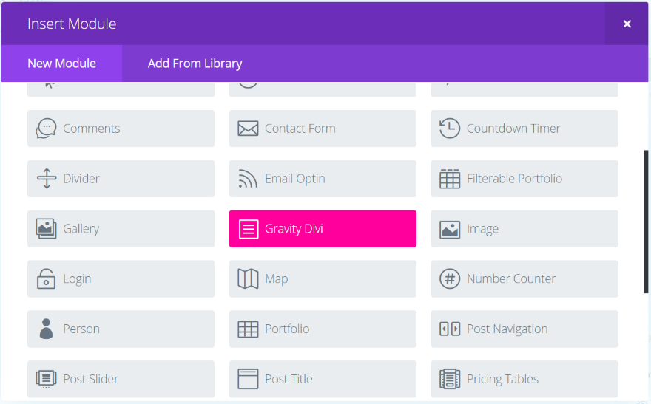651x404 pixels.
Task: Insert the highlighted Gravity Divi module
Action: coord(323,229)
